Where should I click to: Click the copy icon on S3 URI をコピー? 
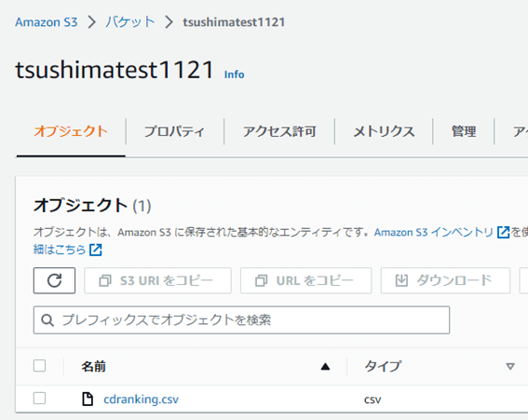point(105,280)
